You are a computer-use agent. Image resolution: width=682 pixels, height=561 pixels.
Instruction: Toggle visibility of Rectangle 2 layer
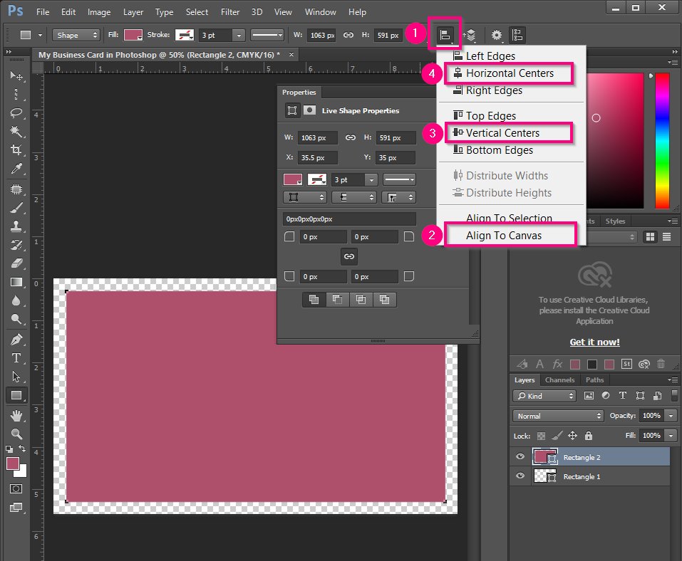(520, 456)
